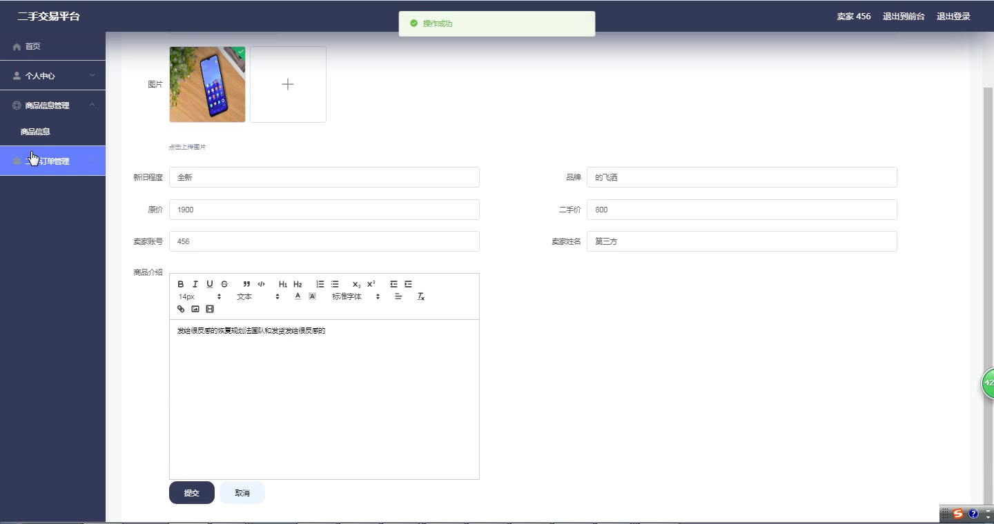
Task: Open the text alignment options
Action: pyautogui.click(x=398, y=296)
